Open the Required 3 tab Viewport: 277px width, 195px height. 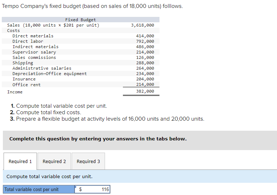88,162
